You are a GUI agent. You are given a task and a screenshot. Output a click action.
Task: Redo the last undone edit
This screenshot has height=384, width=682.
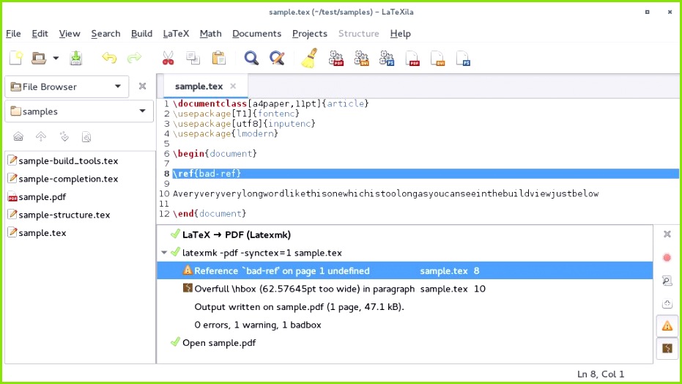tap(134, 58)
